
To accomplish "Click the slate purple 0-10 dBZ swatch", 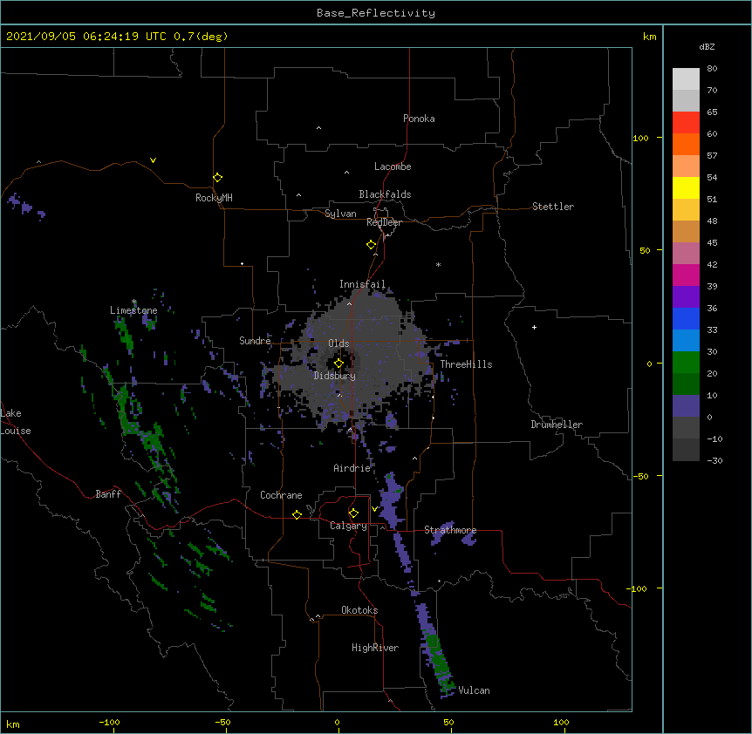I will click(686, 406).
